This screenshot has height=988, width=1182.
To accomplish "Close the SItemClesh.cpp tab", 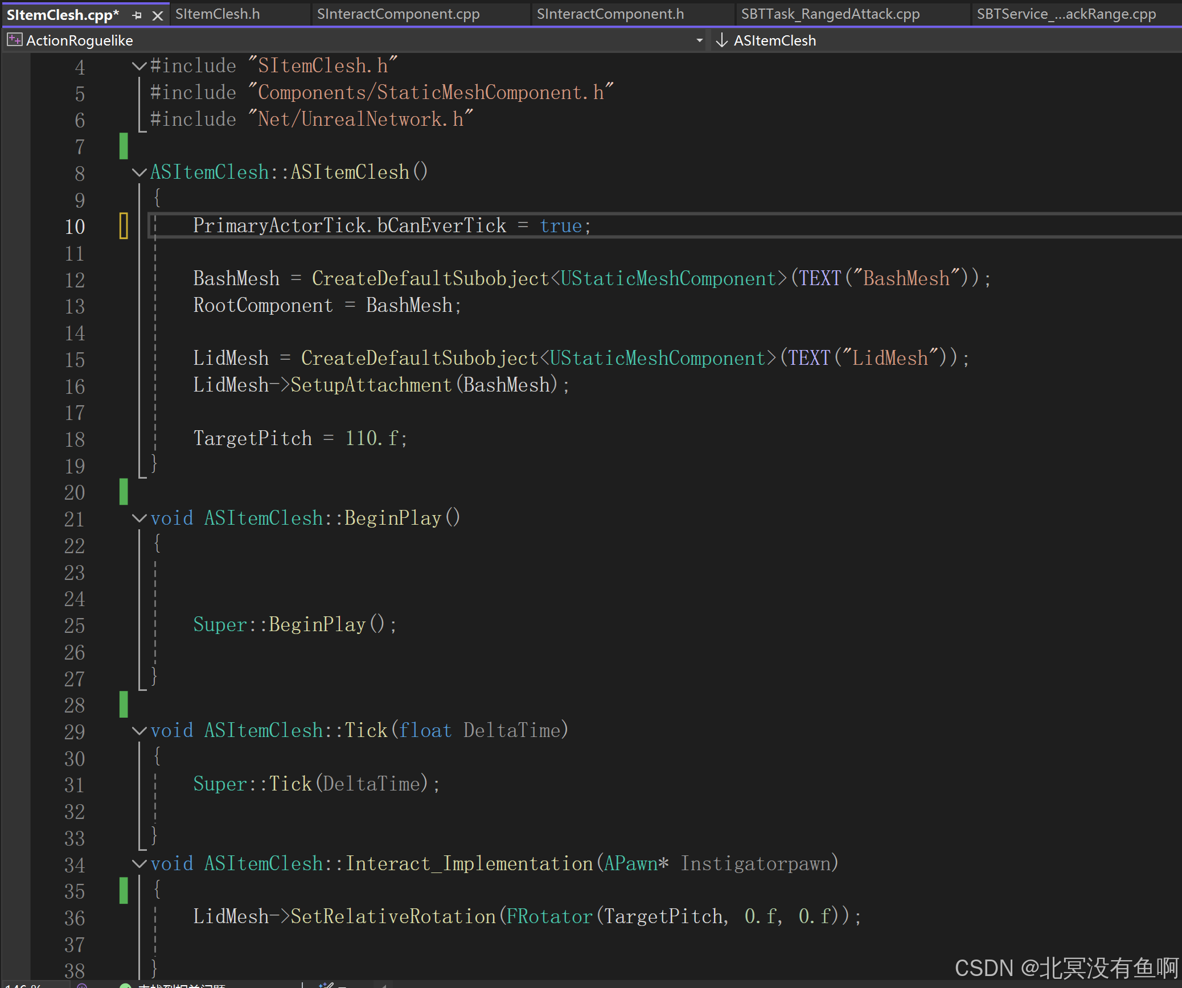I will 158,15.
